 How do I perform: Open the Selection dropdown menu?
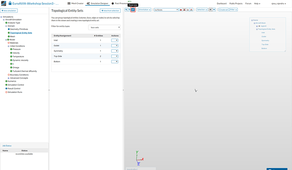[202, 10]
